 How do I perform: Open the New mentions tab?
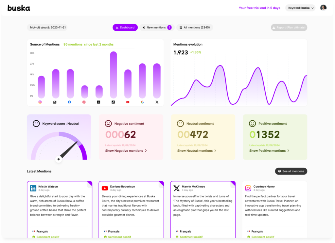coord(157,27)
